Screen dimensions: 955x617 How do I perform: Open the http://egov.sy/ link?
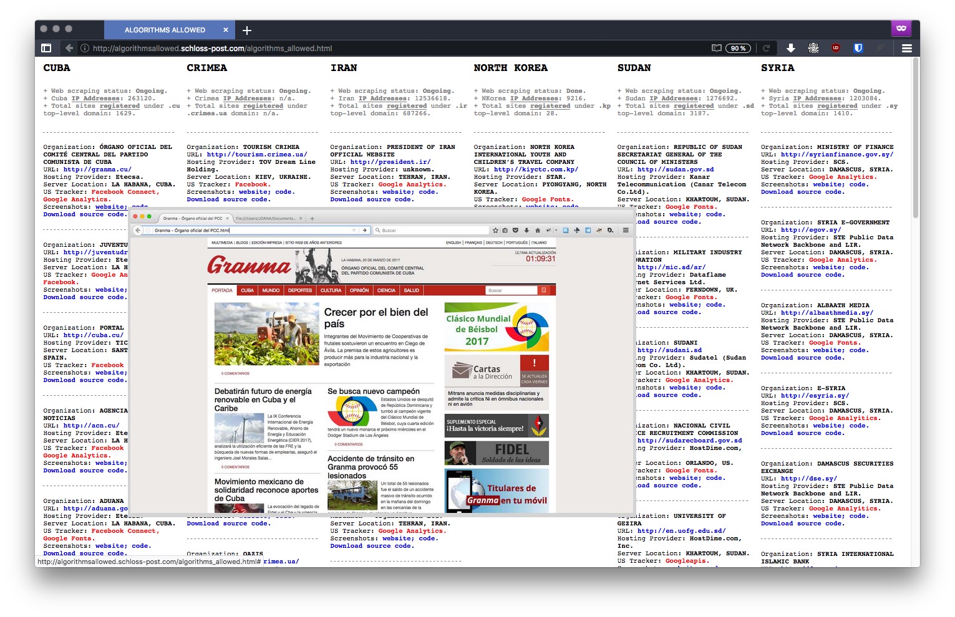click(x=811, y=230)
